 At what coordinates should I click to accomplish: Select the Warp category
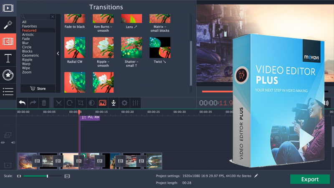click(26, 64)
